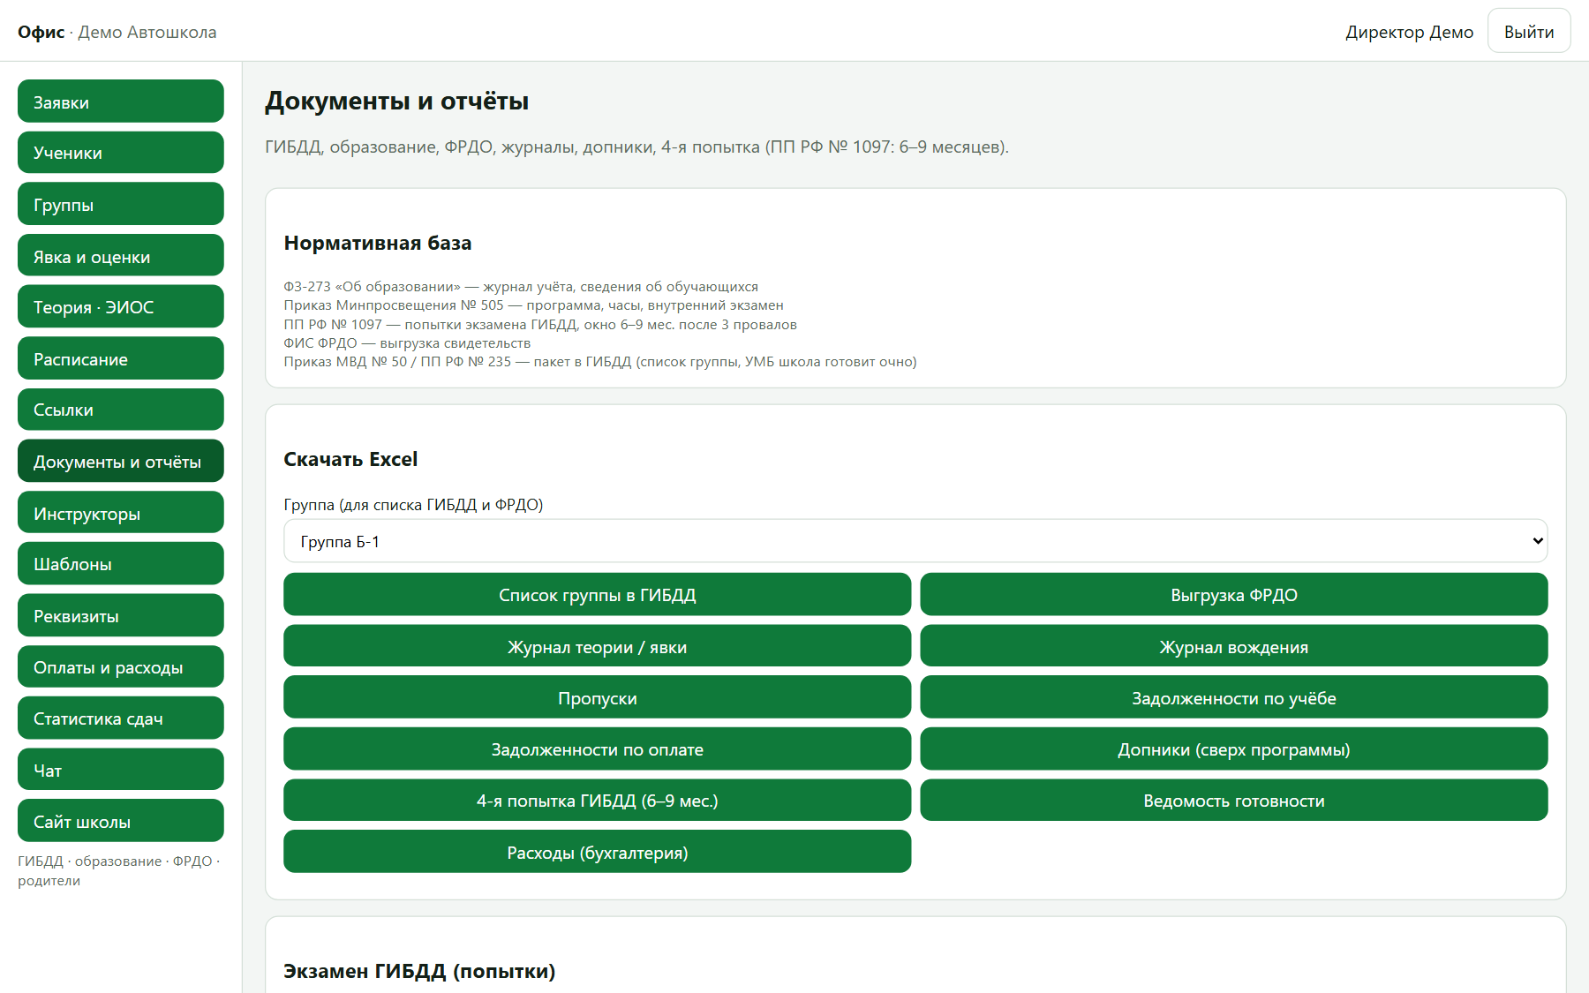Download Журнал теории / явки

pyautogui.click(x=597, y=646)
